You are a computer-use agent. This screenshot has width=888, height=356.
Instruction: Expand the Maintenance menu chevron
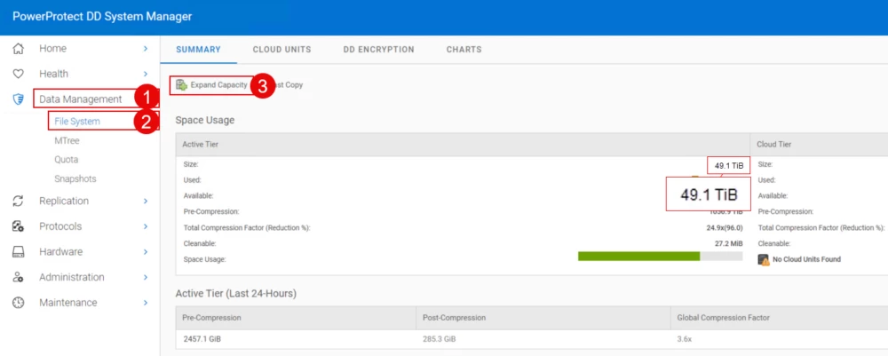(146, 303)
